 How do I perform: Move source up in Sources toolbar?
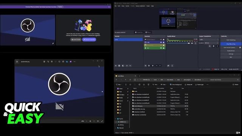(157, 66)
